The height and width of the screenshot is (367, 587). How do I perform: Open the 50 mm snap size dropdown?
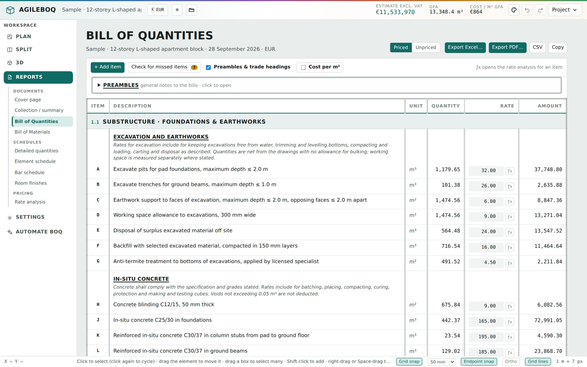click(441, 362)
